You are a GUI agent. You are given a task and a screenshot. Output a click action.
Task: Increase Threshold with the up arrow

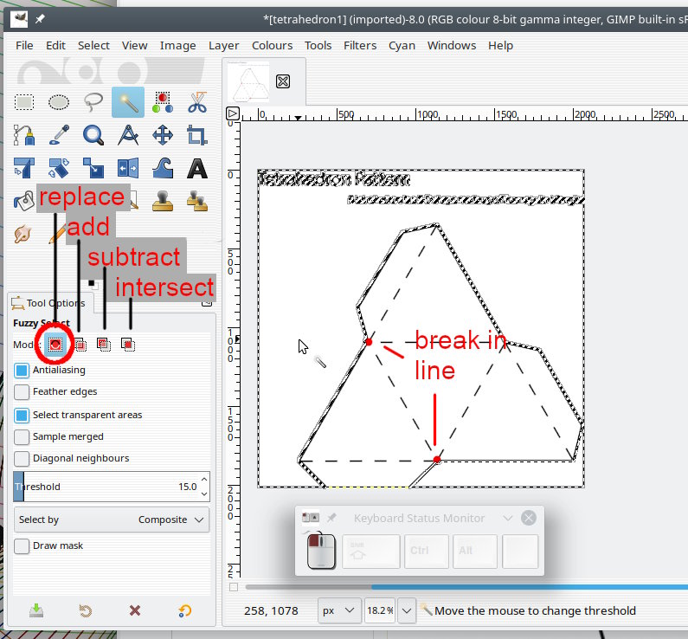click(x=204, y=480)
